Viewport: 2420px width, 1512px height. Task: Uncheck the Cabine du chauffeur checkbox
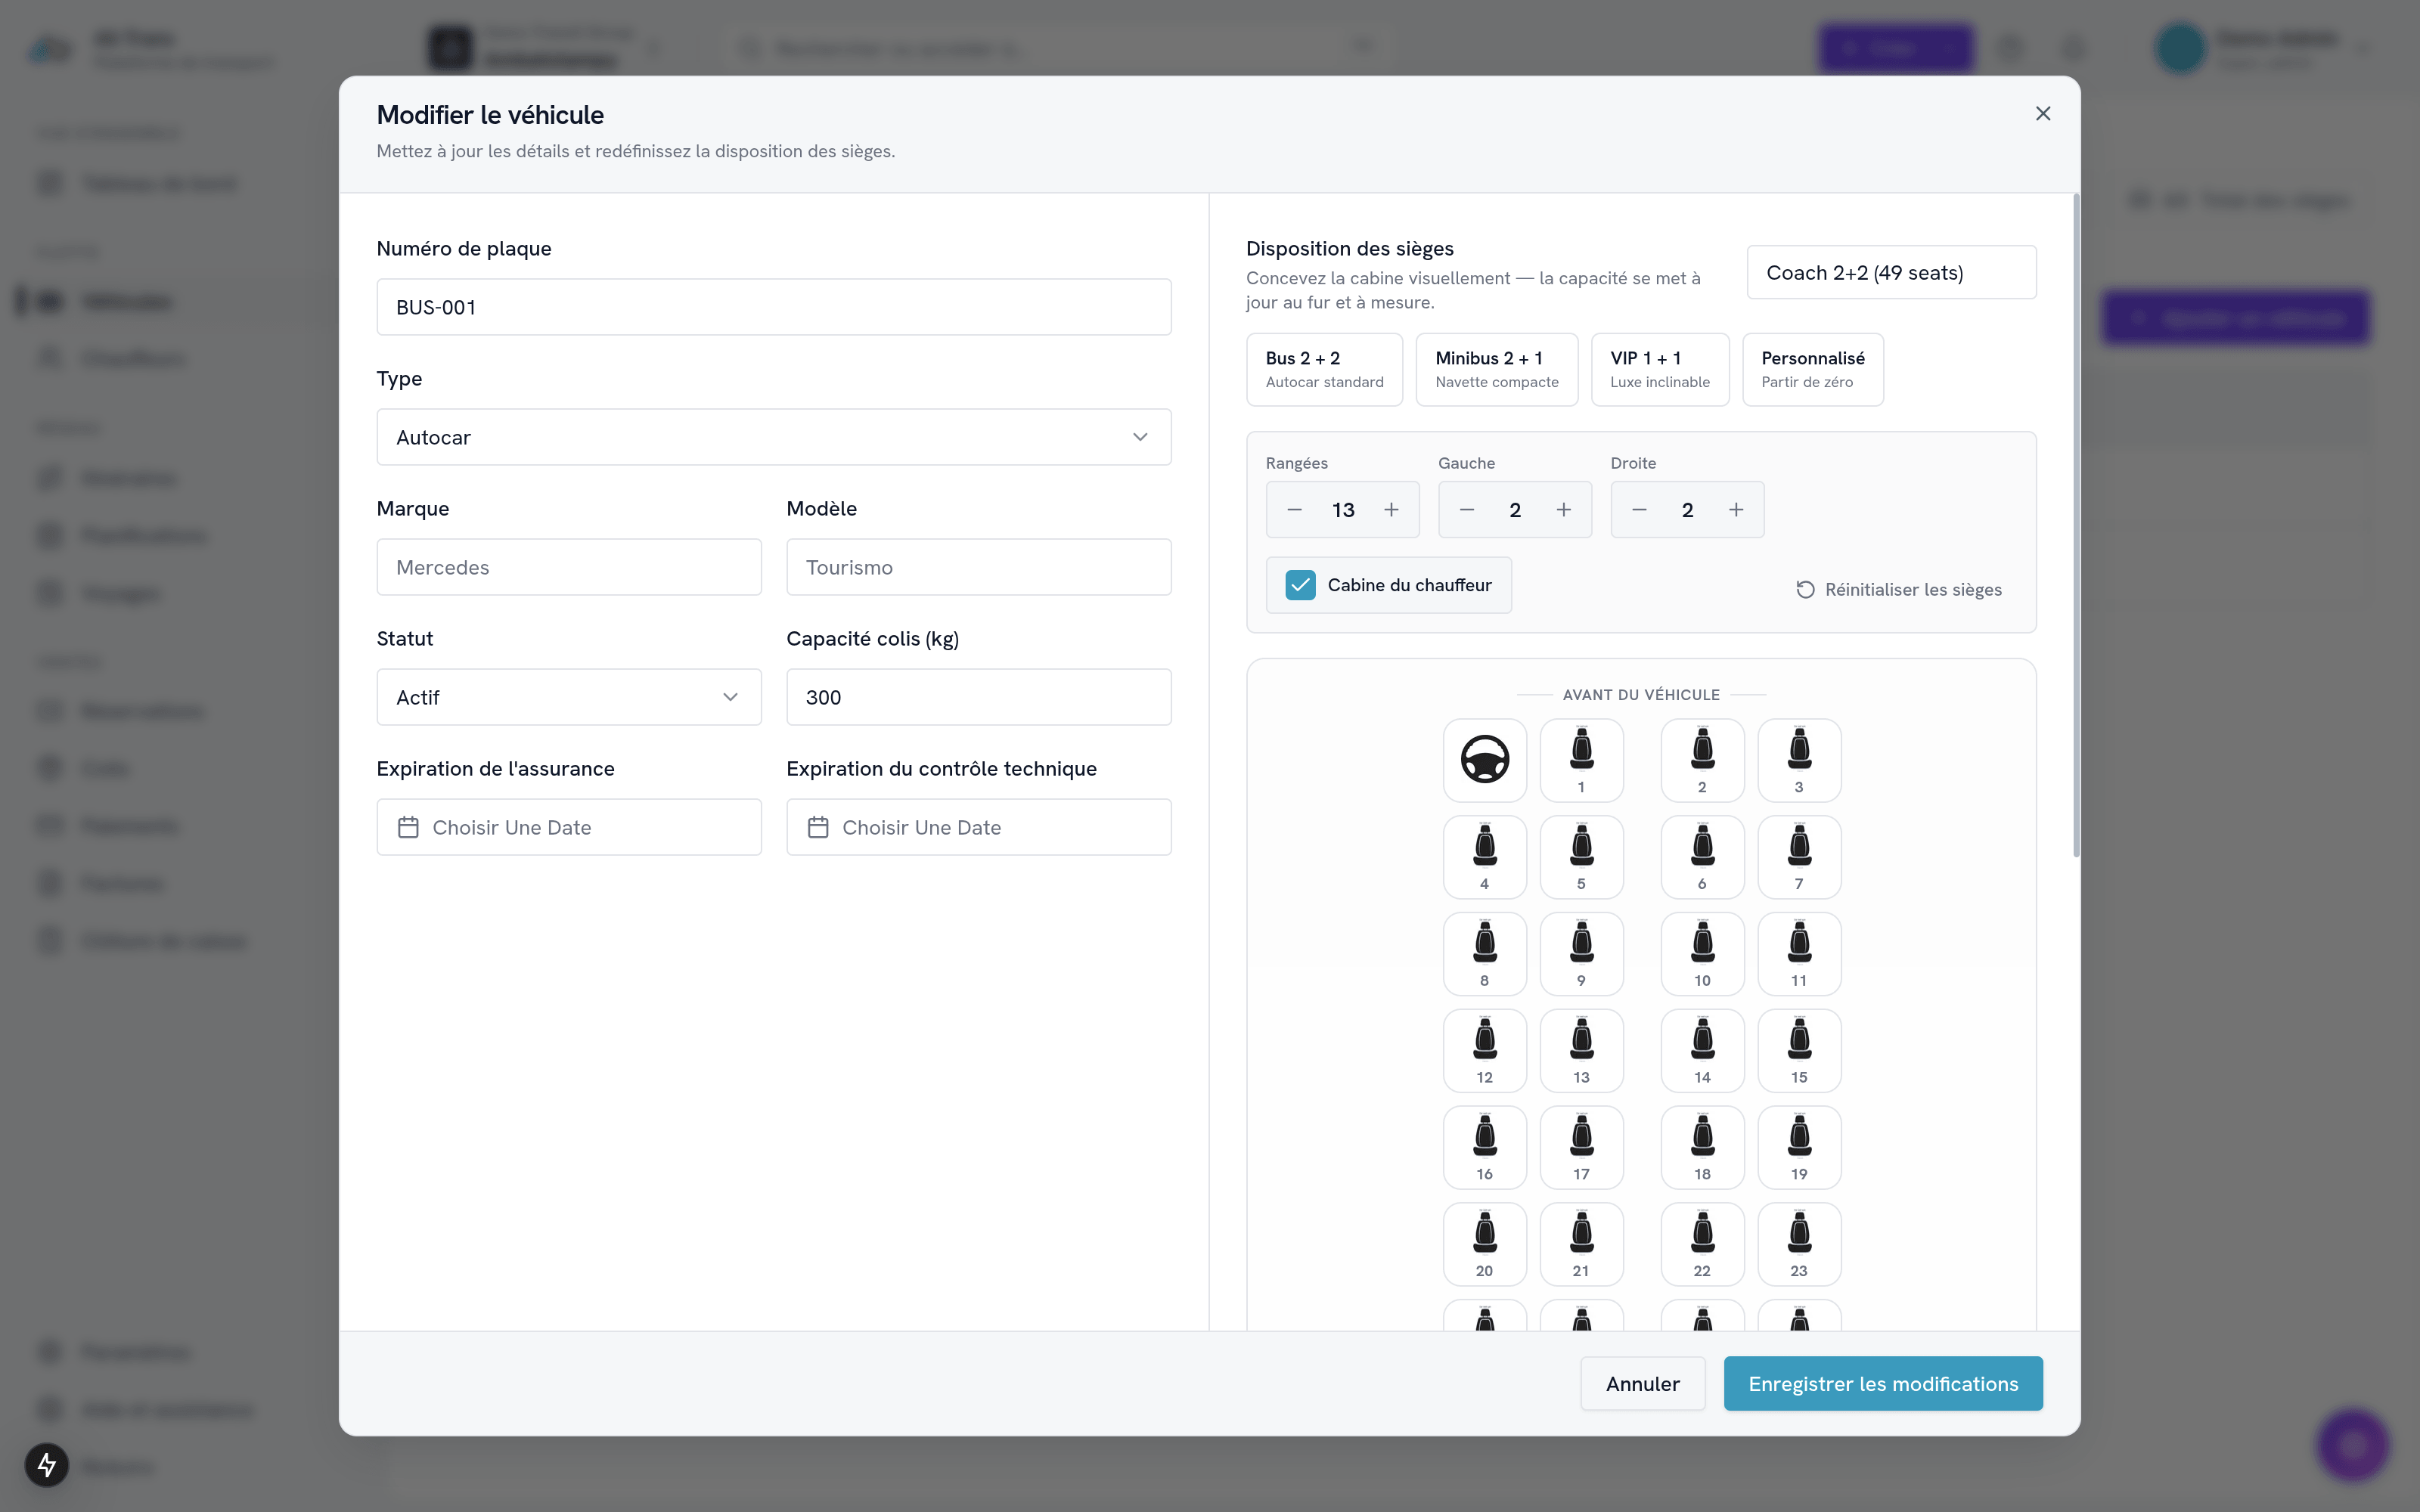click(1300, 585)
